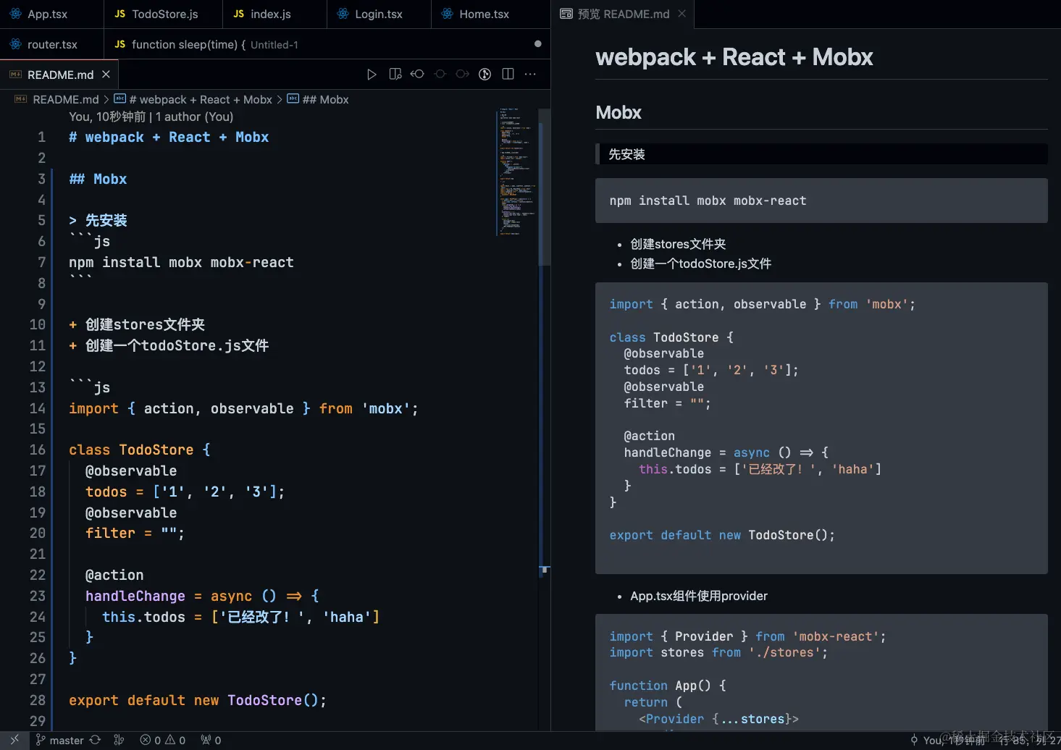Screen dimensions: 1061x750
Task: Select the README.md editor tab
Action: (x=59, y=75)
